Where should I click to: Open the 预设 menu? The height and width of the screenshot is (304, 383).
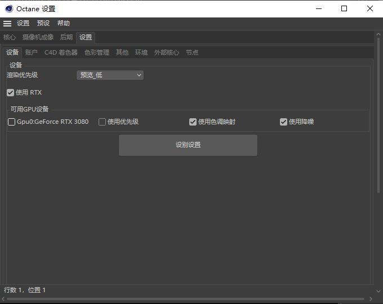pyautogui.click(x=43, y=24)
